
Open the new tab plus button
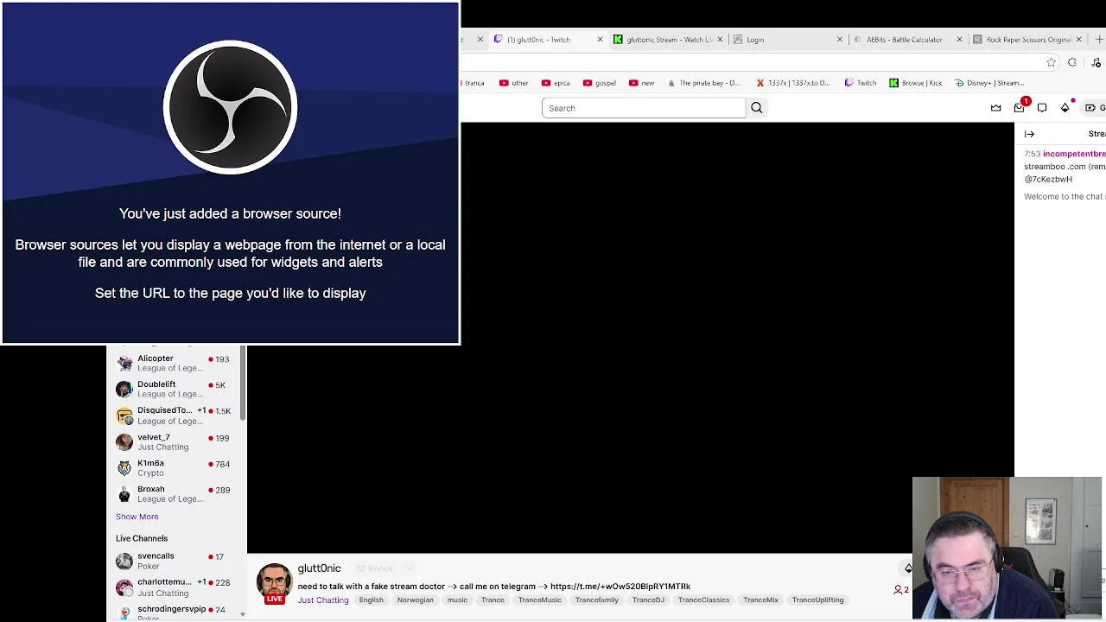click(x=1099, y=39)
